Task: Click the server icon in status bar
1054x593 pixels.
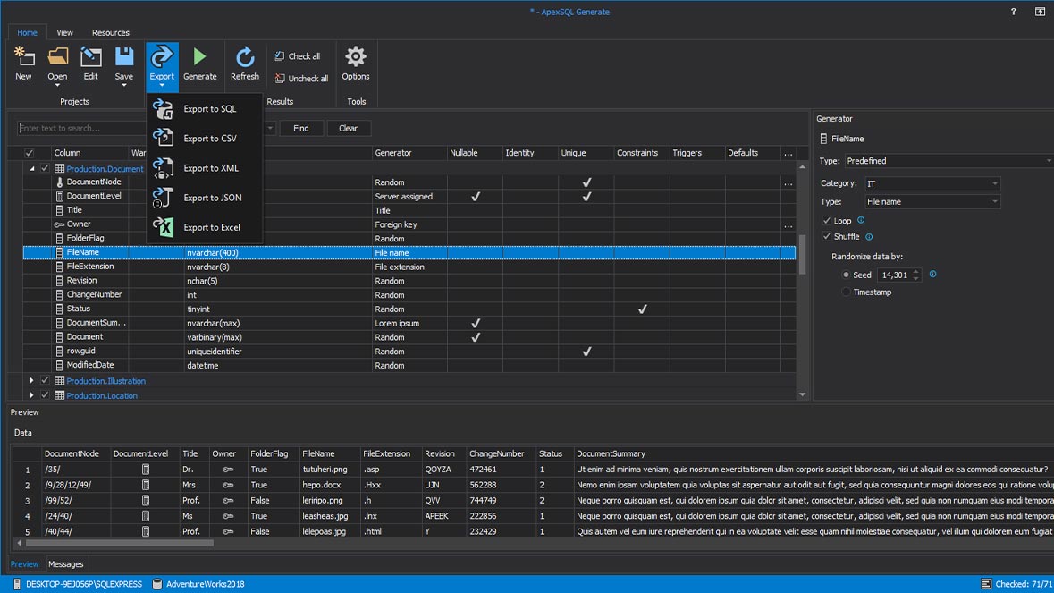Action: [x=18, y=583]
